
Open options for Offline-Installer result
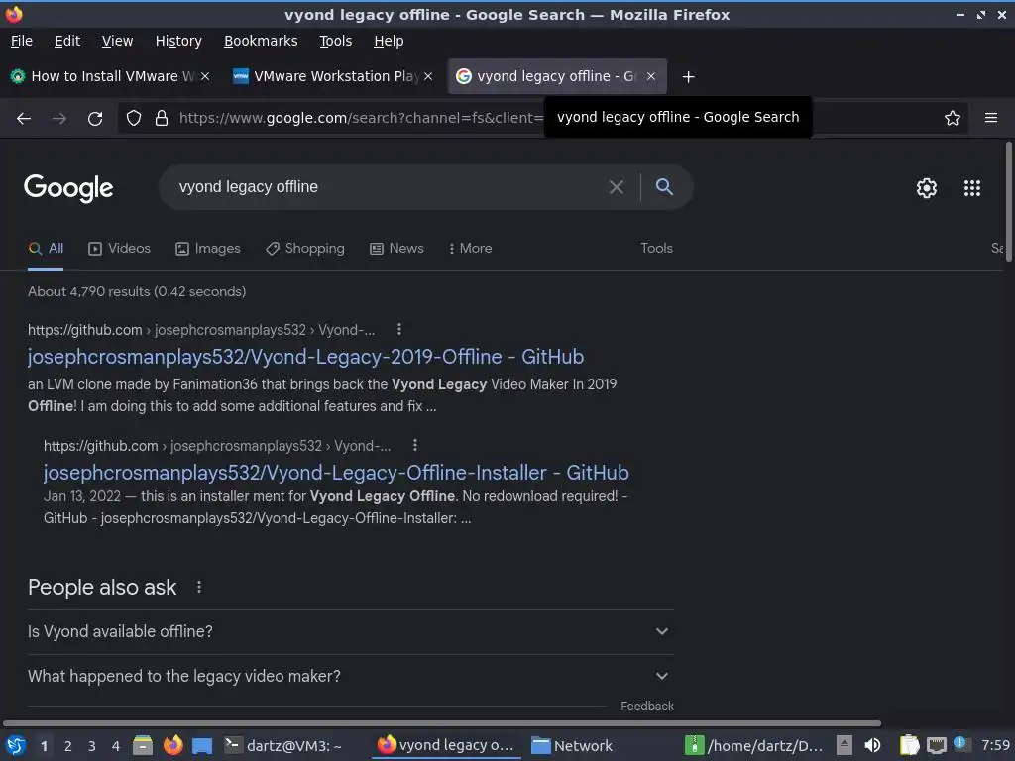415,445
